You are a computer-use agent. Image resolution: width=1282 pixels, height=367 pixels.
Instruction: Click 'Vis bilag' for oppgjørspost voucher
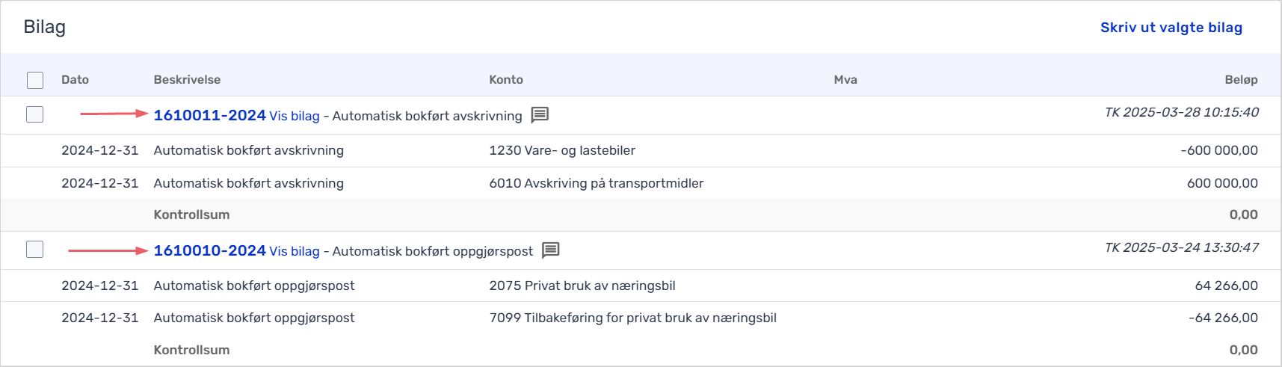click(x=295, y=251)
